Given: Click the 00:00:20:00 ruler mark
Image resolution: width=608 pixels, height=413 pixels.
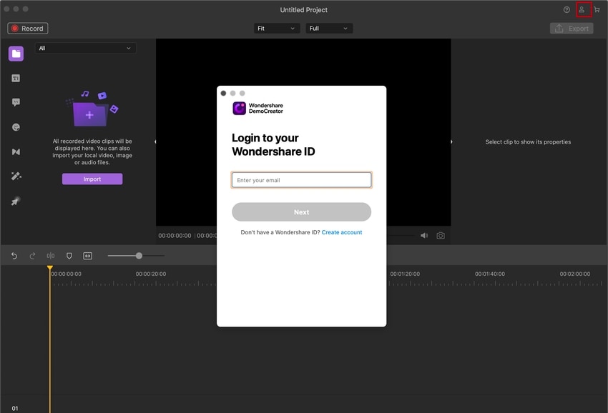Looking at the screenshot, I should pyautogui.click(x=151, y=274).
